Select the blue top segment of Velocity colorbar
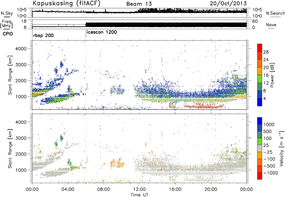The image size is (285, 197). pyautogui.click(x=260, y=121)
